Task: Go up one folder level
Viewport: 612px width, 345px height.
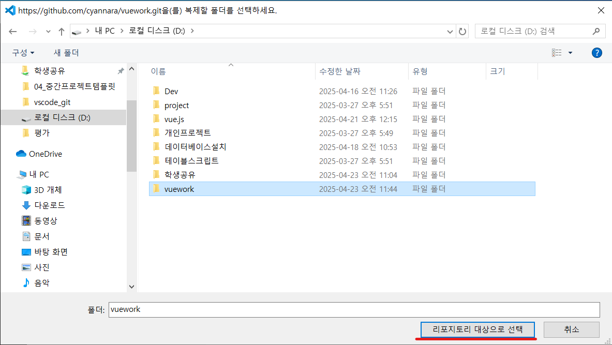Action: click(x=62, y=31)
